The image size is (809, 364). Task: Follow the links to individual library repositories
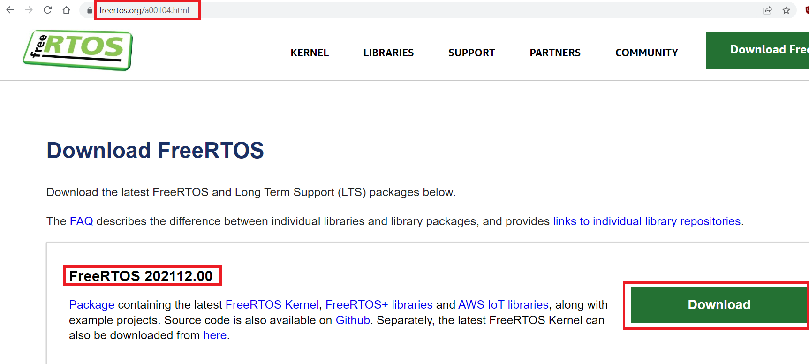tap(646, 221)
